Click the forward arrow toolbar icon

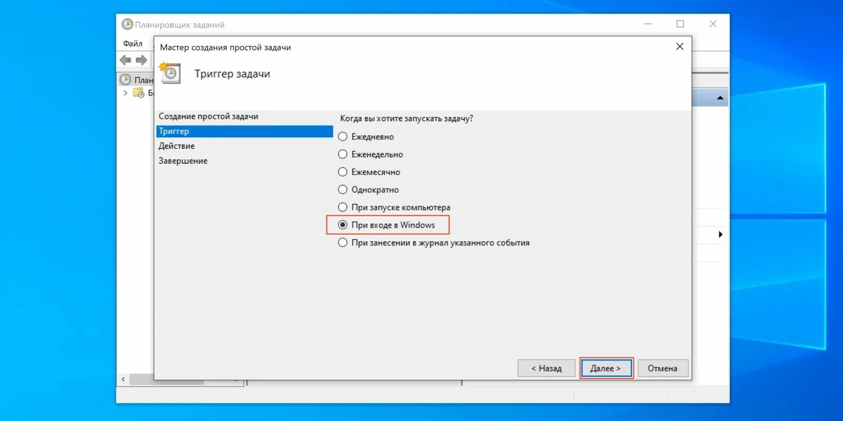pyautogui.click(x=141, y=60)
